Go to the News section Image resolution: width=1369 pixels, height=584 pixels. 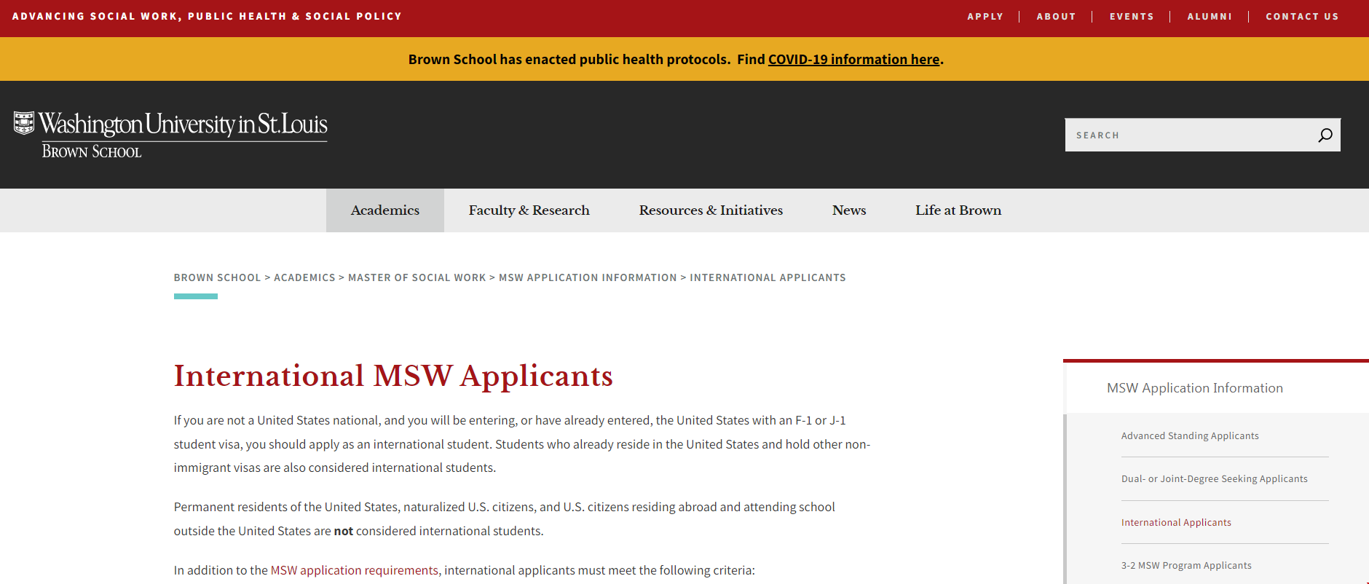click(849, 210)
